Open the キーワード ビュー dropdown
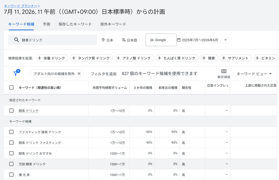 [254, 74]
